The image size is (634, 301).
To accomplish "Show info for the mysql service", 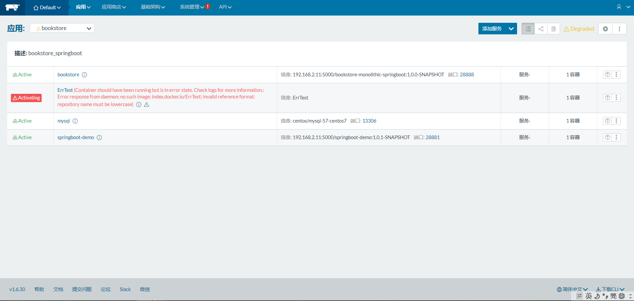I will point(75,121).
